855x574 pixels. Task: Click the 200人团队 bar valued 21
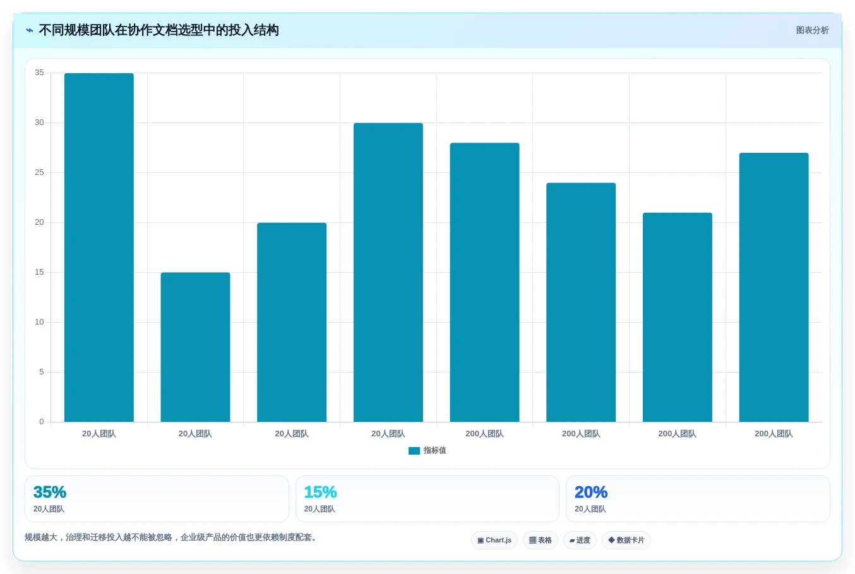[x=678, y=317]
